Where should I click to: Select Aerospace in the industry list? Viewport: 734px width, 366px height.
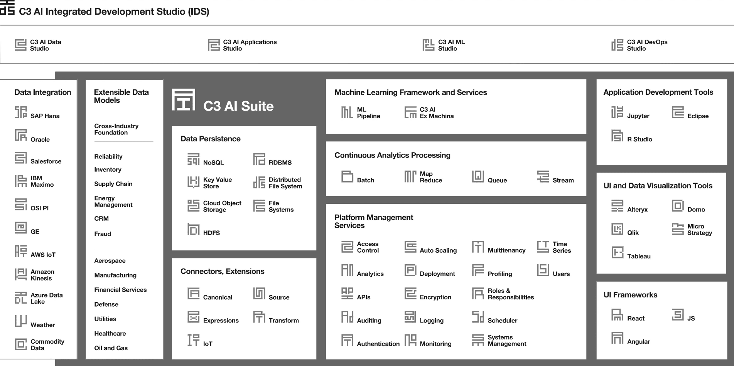(x=110, y=261)
